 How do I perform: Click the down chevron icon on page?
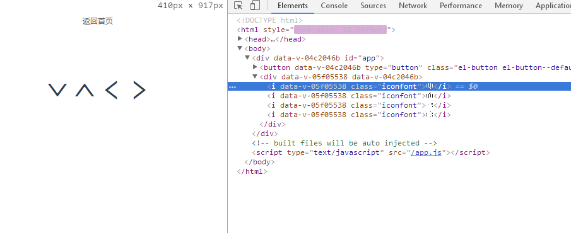[x=57, y=90]
